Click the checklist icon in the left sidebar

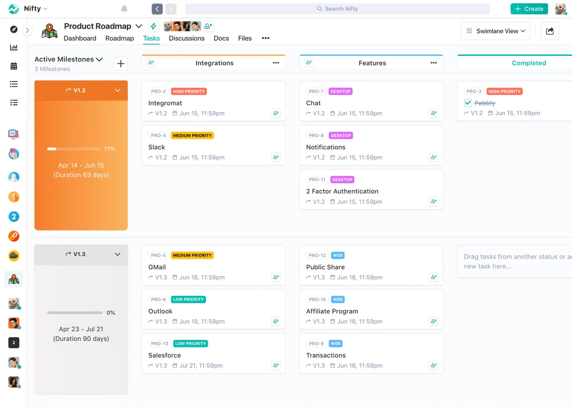coord(13,102)
